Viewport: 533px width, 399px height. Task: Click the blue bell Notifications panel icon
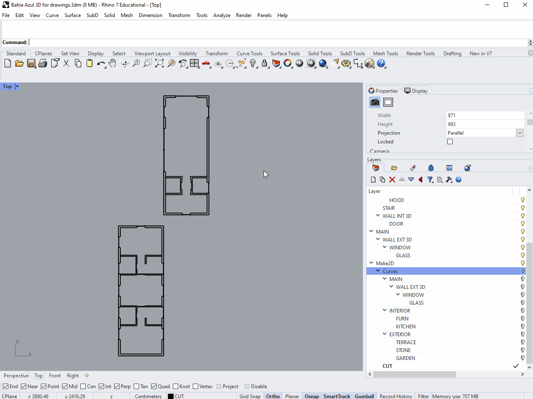point(431,168)
